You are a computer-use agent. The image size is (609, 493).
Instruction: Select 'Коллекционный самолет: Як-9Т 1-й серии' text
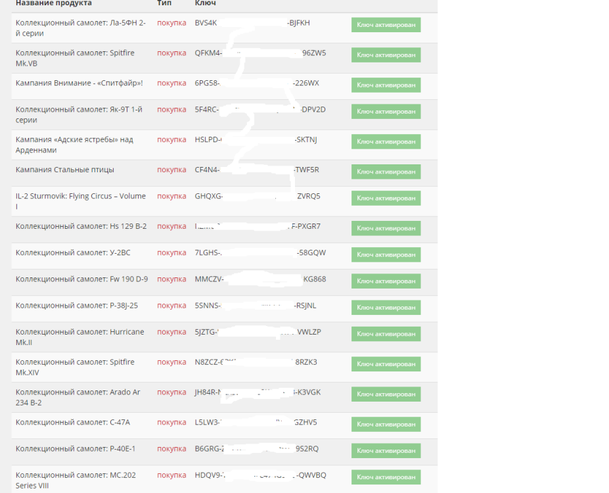tap(79, 114)
